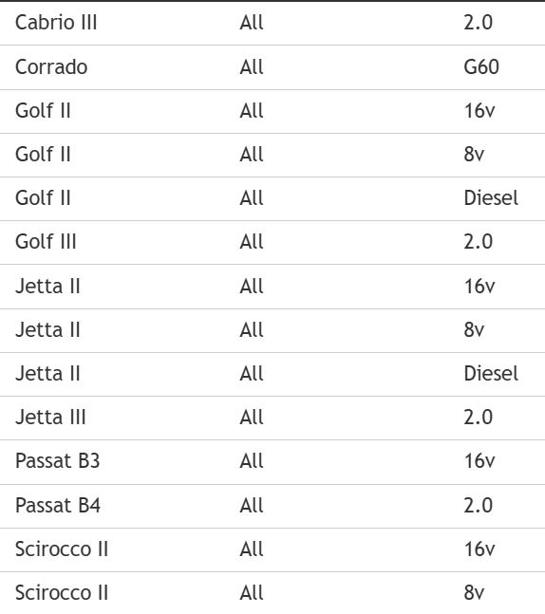This screenshot has height=614, width=545.
Task: Select the Cabrio III model cell
Action: (56, 23)
